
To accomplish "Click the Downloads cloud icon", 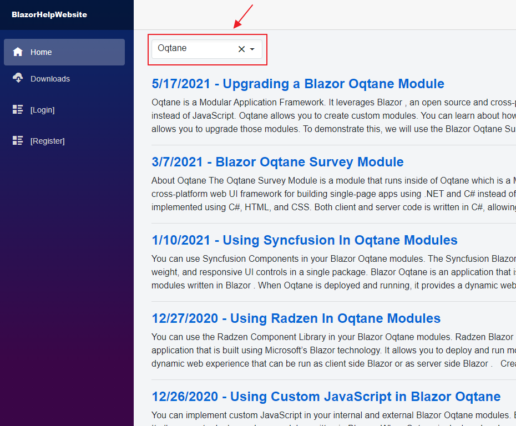I will (18, 78).
